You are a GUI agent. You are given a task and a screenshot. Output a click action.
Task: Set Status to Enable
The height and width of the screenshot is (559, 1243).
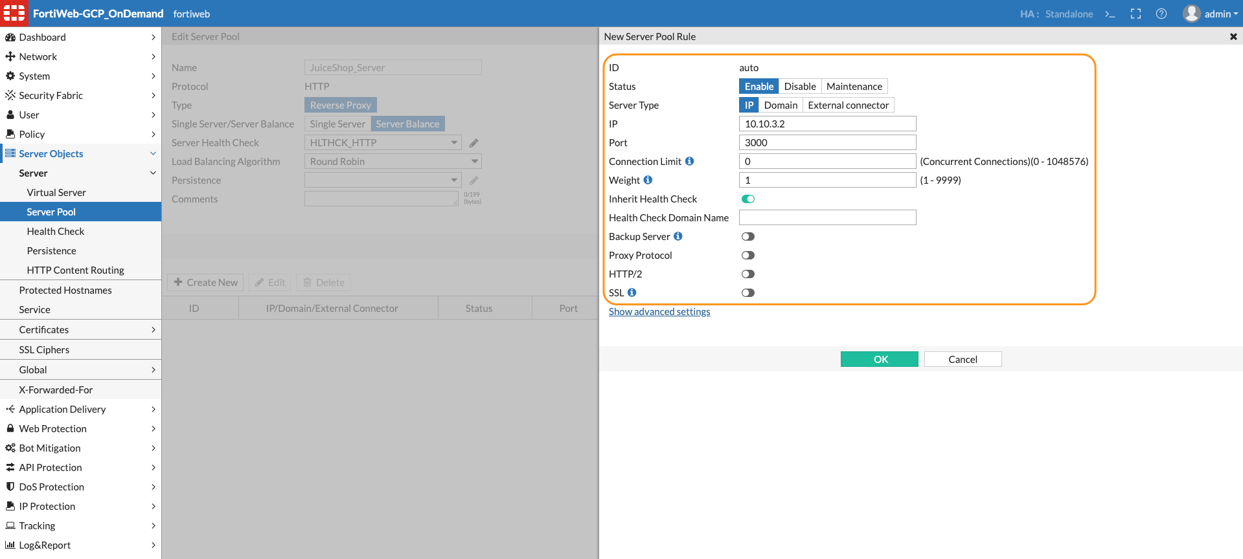[758, 86]
